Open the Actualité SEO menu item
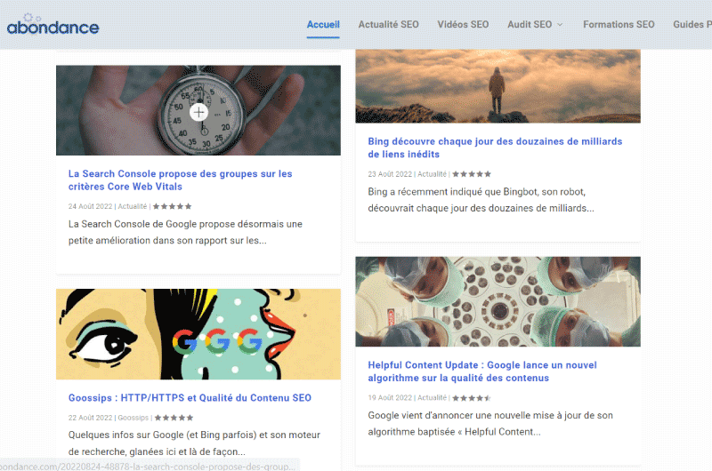This screenshot has width=712, height=471. tap(388, 25)
